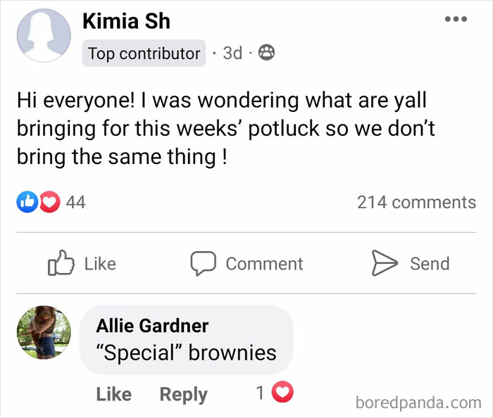Show the 44 reactions list
The height and width of the screenshot is (418, 493).
(x=75, y=202)
